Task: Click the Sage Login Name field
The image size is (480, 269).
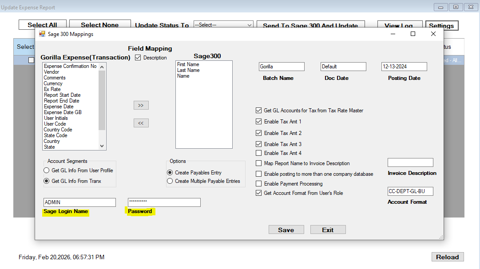Action: [x=79, y=202]
